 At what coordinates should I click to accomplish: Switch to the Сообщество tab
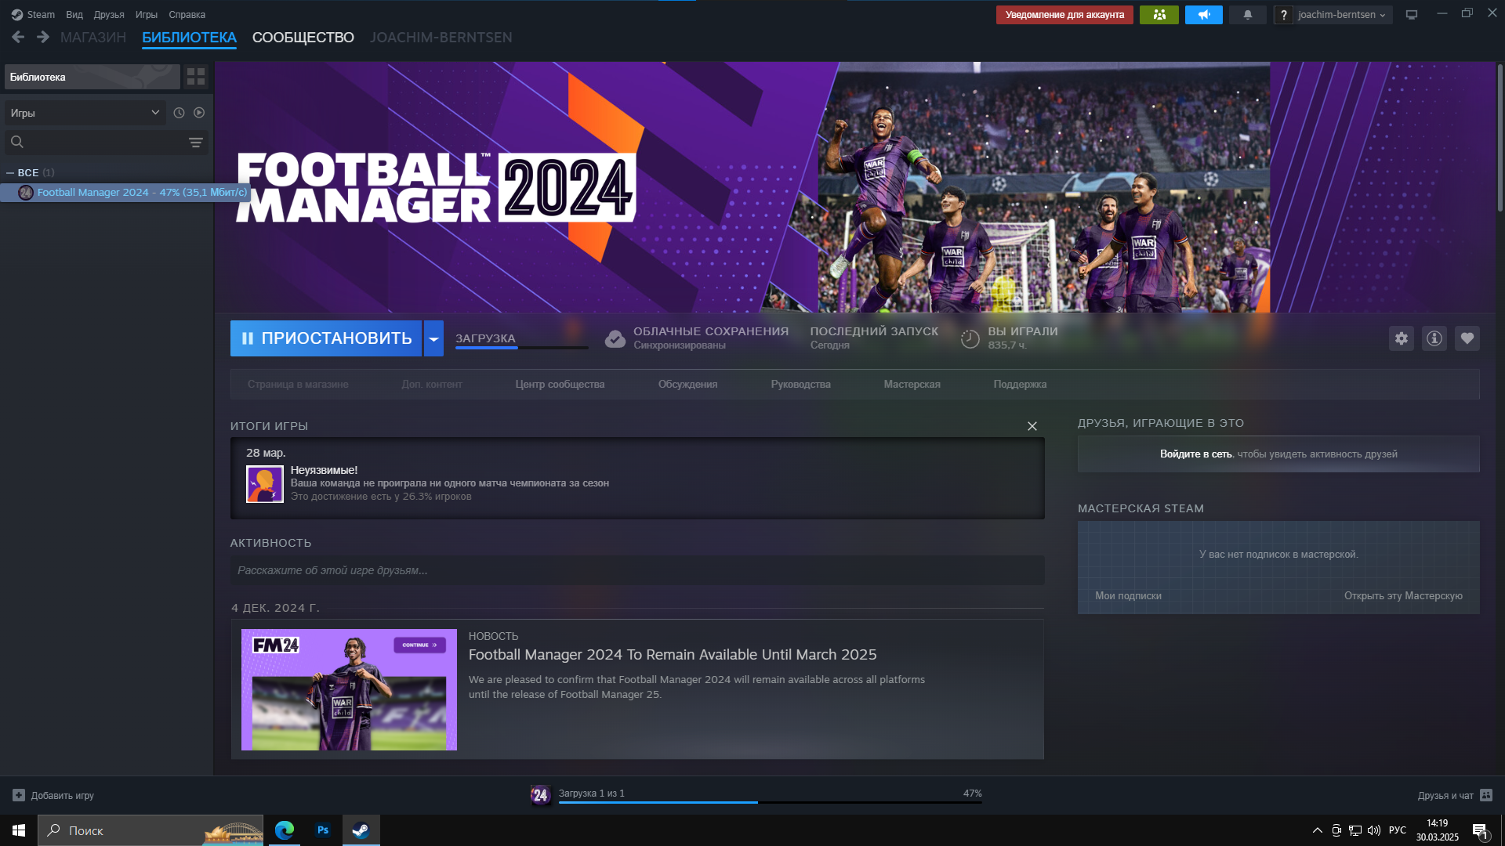303,38
